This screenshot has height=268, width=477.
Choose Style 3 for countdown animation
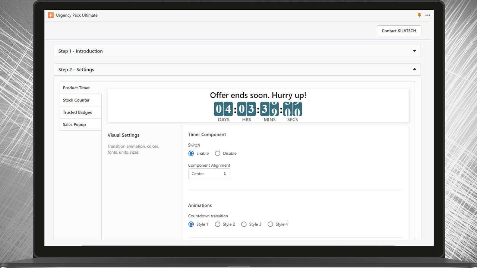click(x=244, y=224)
